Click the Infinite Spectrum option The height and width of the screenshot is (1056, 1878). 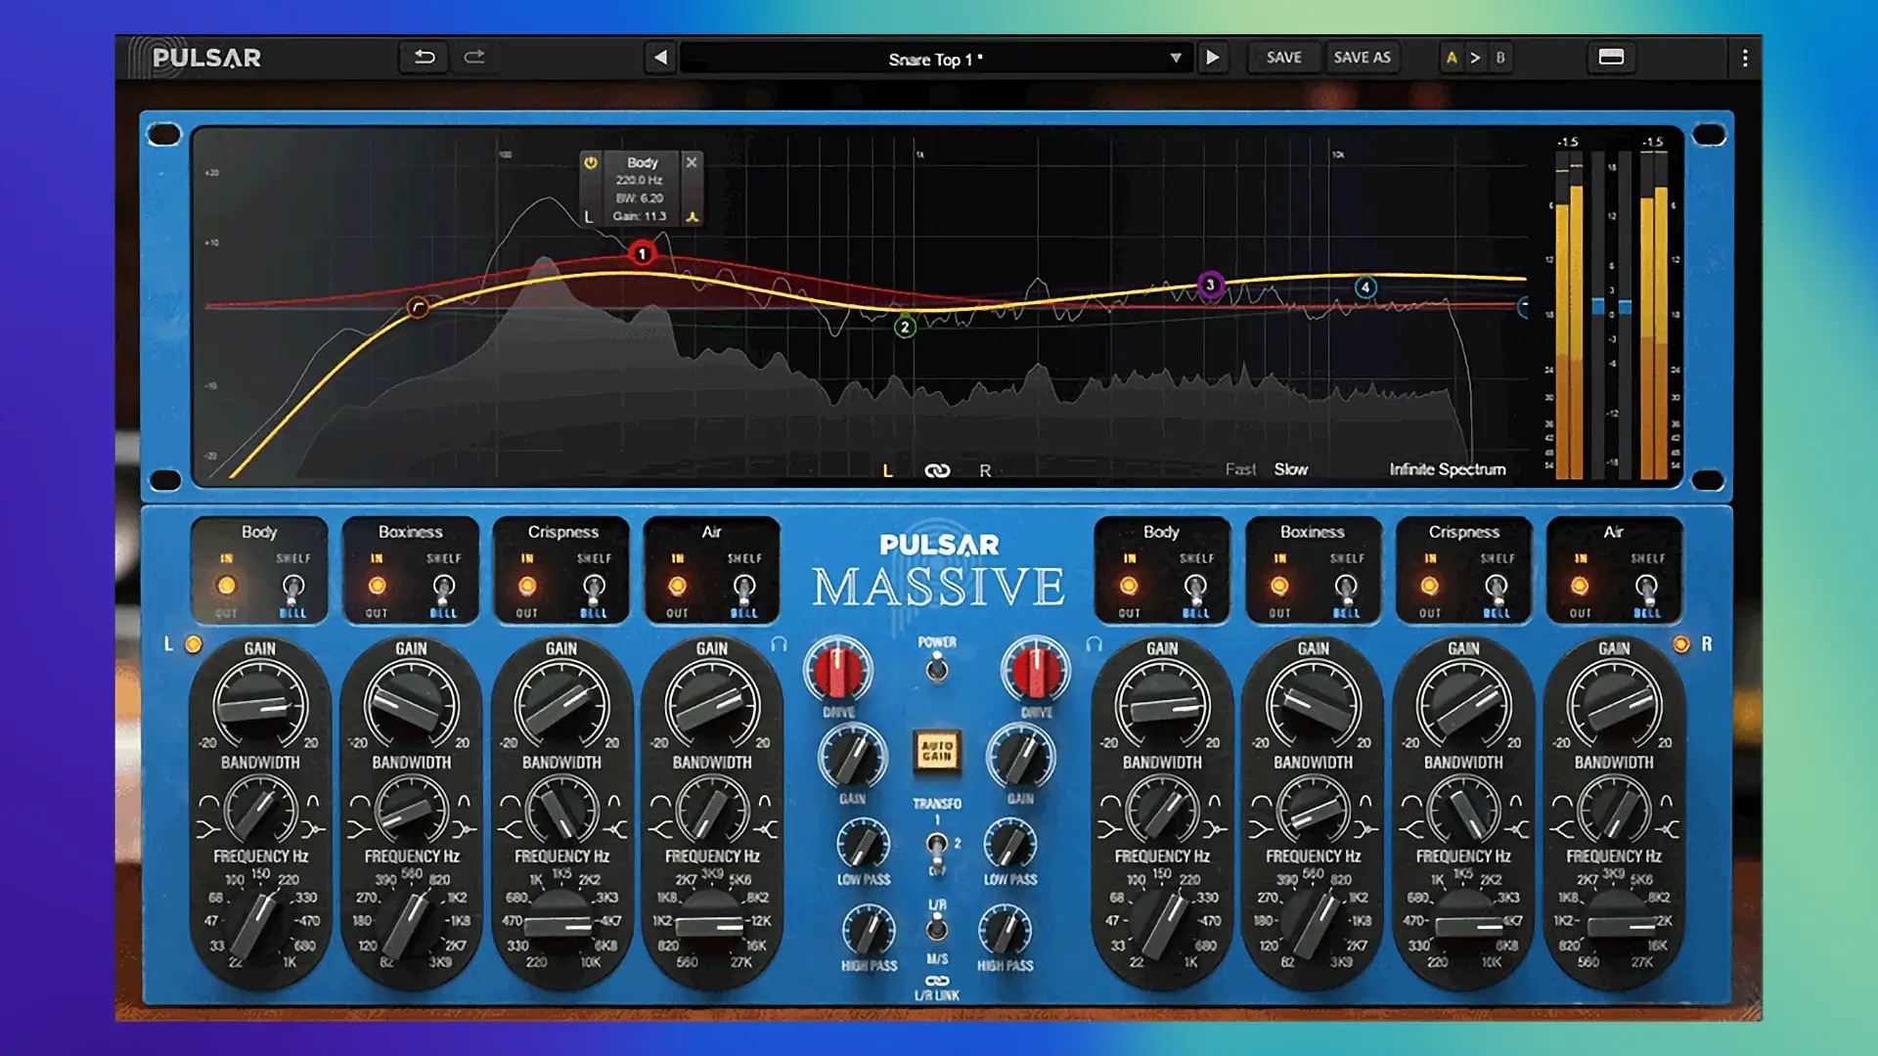1448,469
